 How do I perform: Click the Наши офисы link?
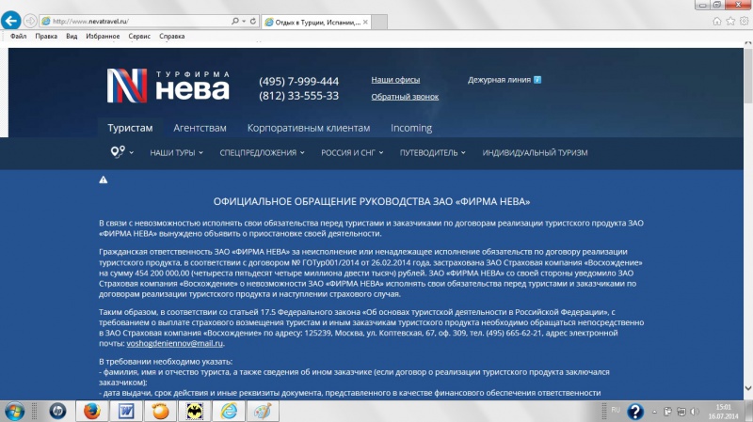click(395, 80)
